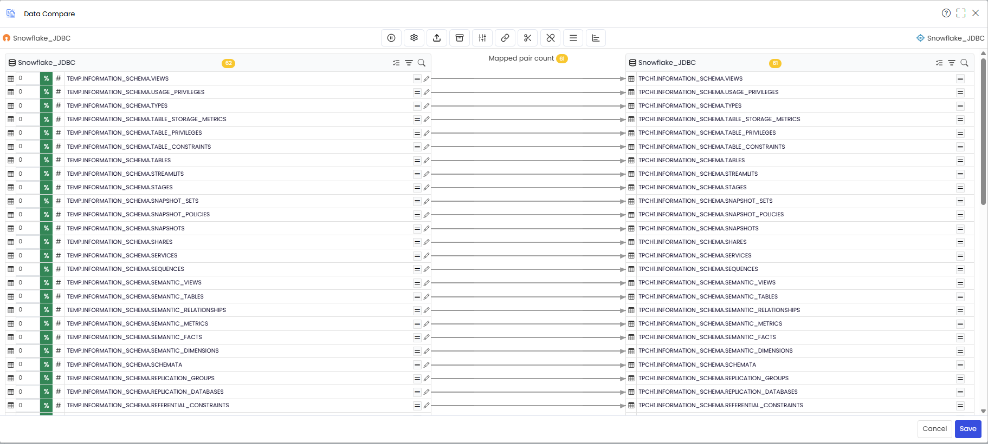Click the hash icon for TEMP.INFORMATION_SCHEMA.STREAMLITS
Screen dimensions: 988x444
pyautogui.click(x=59, y=174)
